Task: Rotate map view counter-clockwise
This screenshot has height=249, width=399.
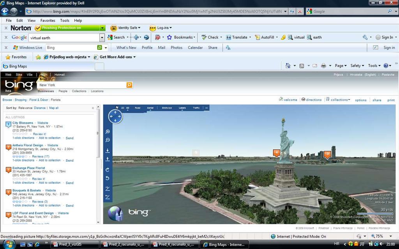Action: click(108, 178)
